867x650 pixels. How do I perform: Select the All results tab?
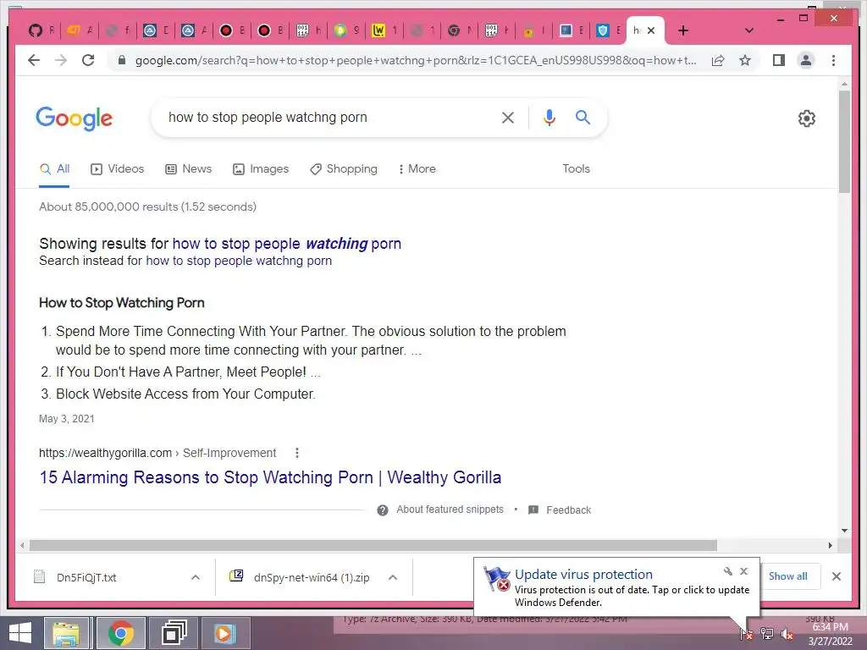point(55,169)
